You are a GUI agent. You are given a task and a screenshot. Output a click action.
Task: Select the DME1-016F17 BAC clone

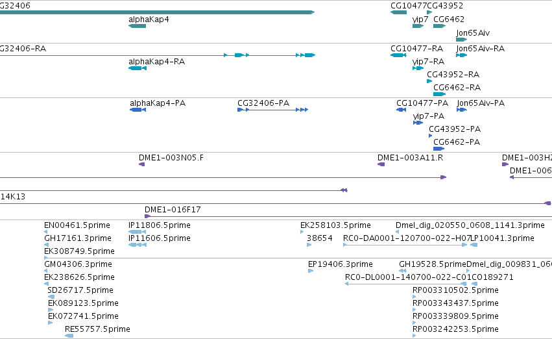(x=348, y=216)
